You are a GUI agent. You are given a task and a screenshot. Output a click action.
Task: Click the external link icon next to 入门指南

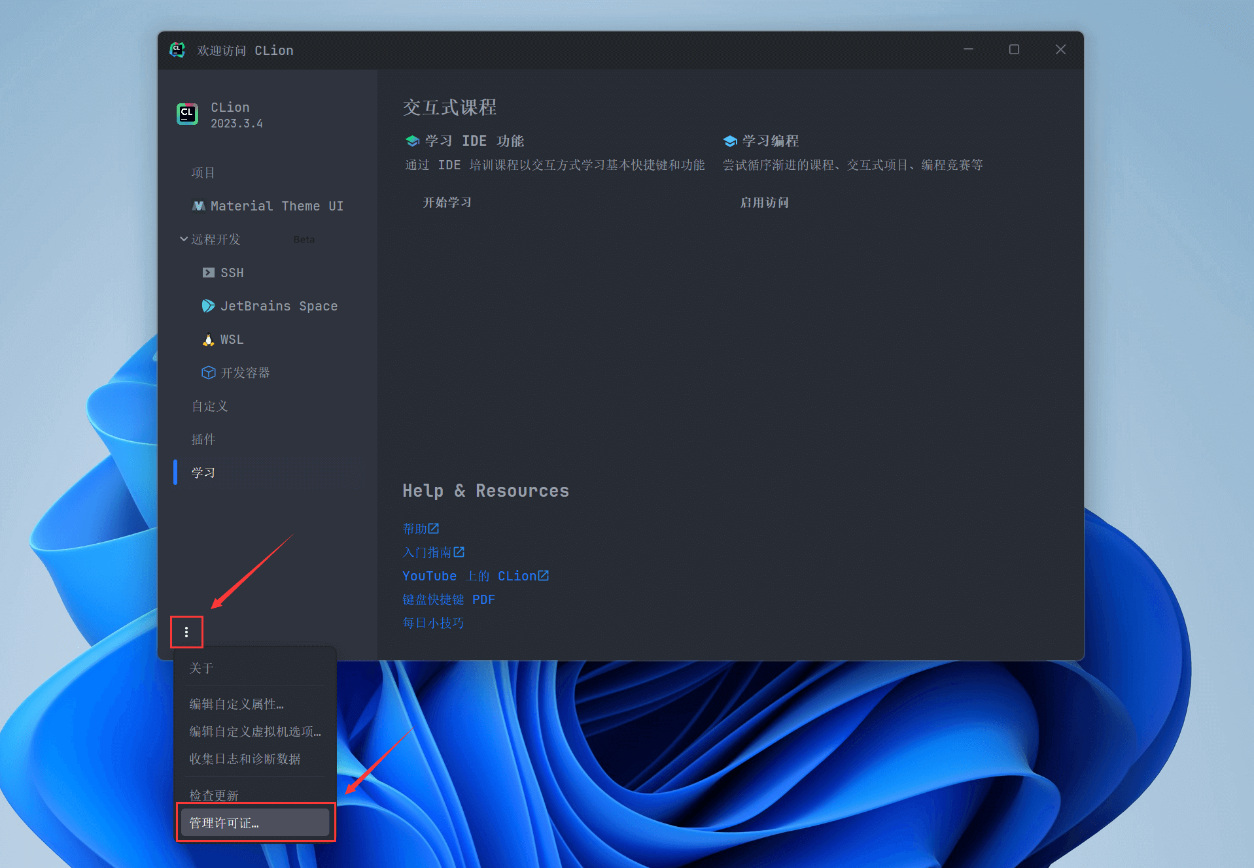click(459, 552)
